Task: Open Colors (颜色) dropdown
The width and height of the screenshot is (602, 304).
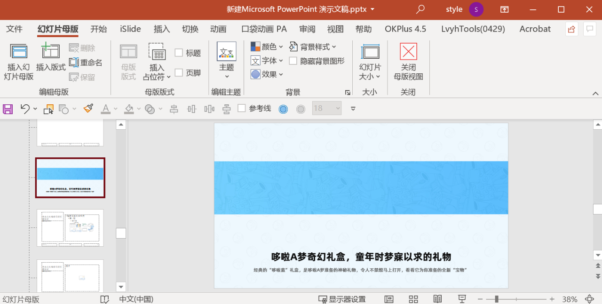Action: [267, 47]
